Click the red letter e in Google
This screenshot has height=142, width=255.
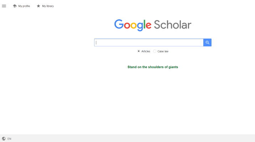point(148,26)
